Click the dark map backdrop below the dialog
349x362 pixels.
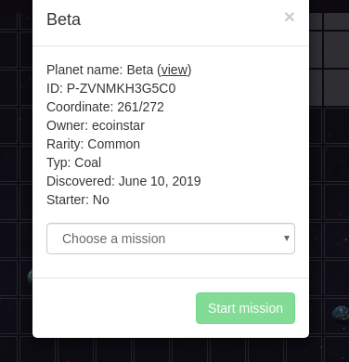[x=171, y=350]
